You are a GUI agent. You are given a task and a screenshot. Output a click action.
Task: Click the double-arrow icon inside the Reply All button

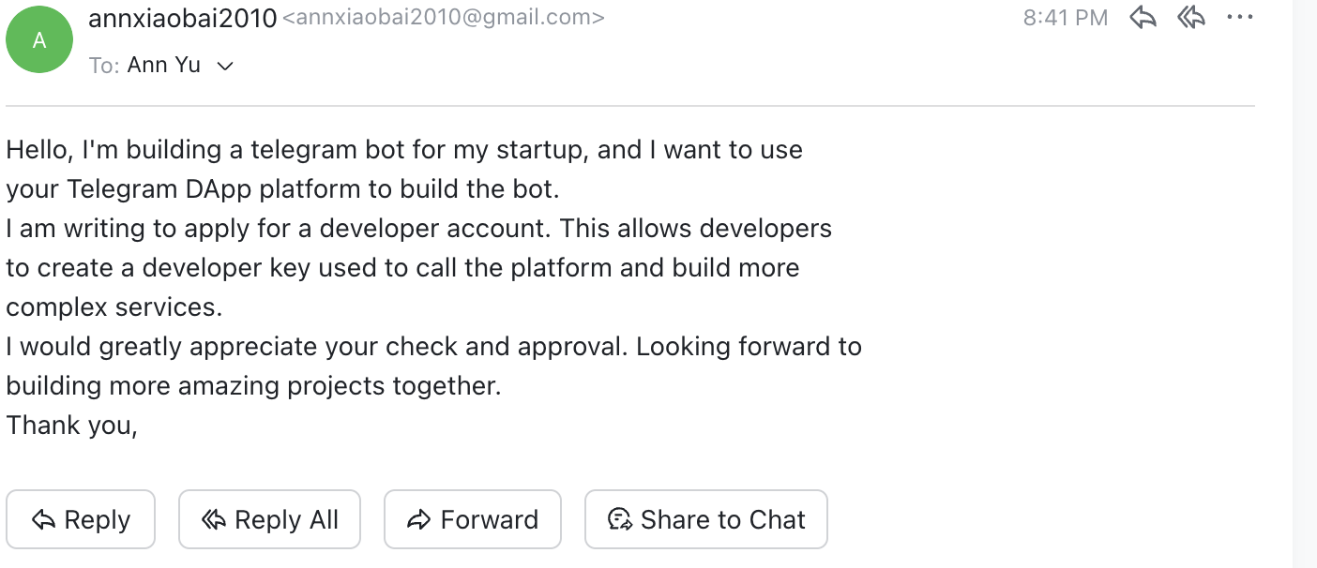(214, 520)
